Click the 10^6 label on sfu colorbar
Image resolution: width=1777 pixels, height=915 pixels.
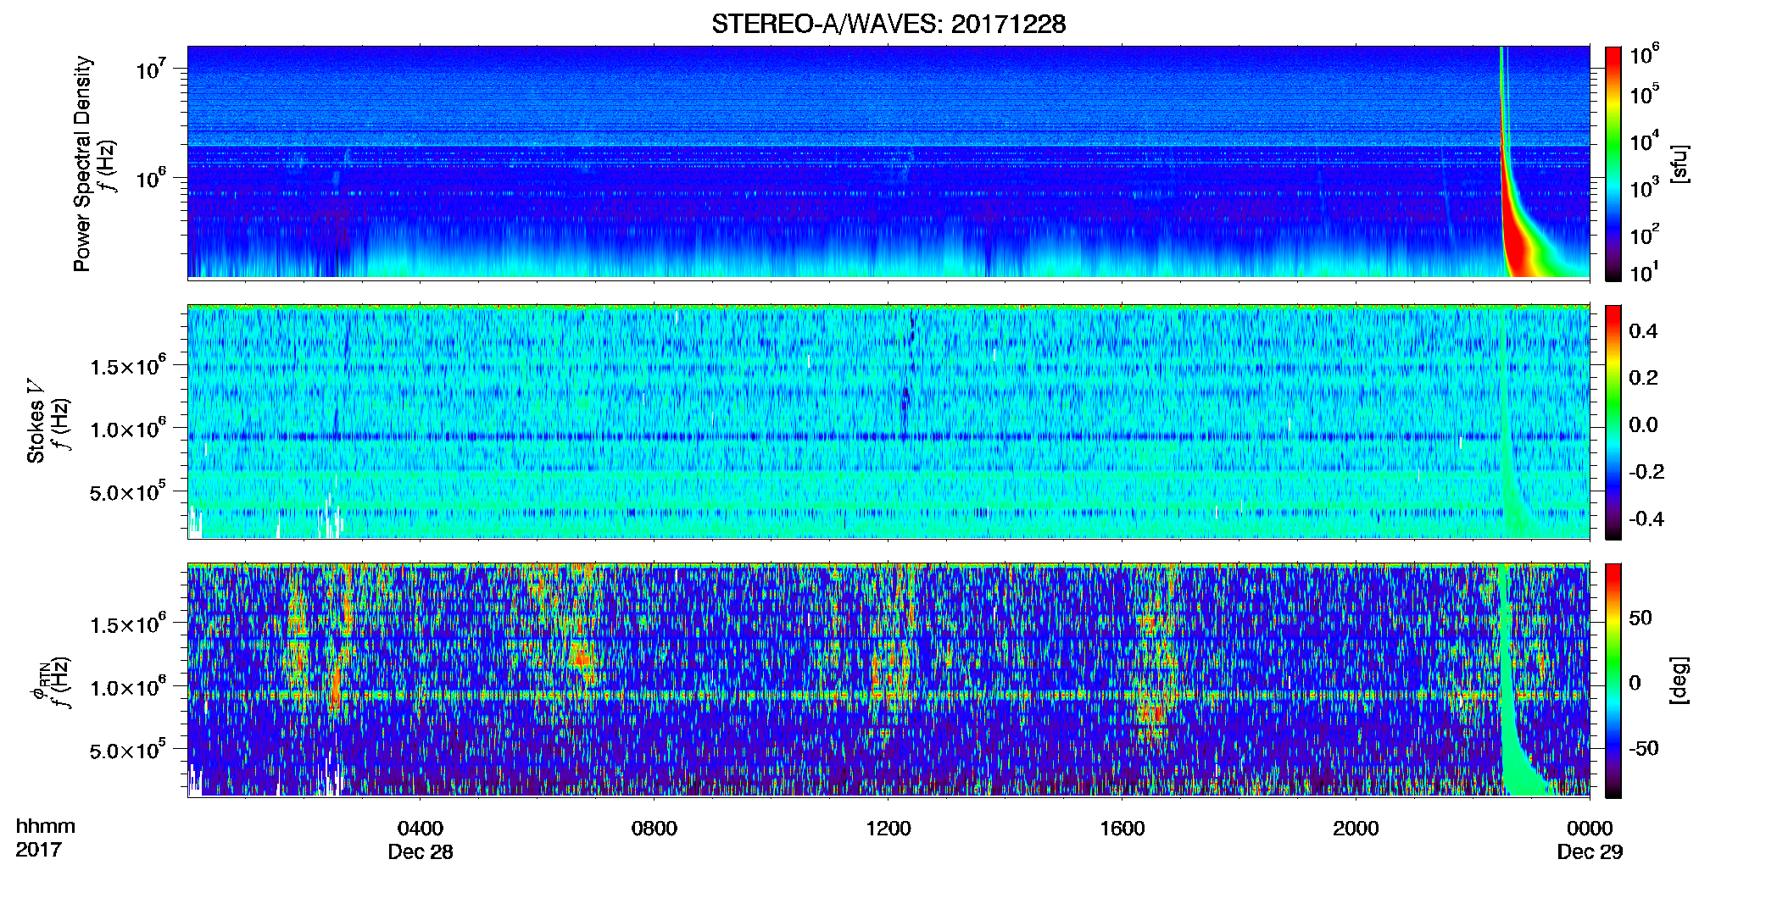1645,55
